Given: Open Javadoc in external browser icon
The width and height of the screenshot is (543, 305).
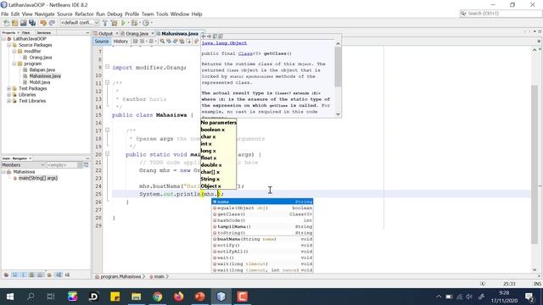Looking at the screenshot, I should click(215, 36).
